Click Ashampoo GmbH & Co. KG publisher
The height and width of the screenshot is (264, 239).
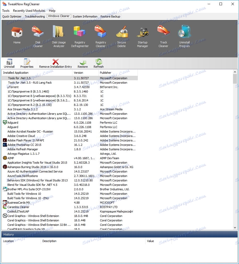point(117,167)
